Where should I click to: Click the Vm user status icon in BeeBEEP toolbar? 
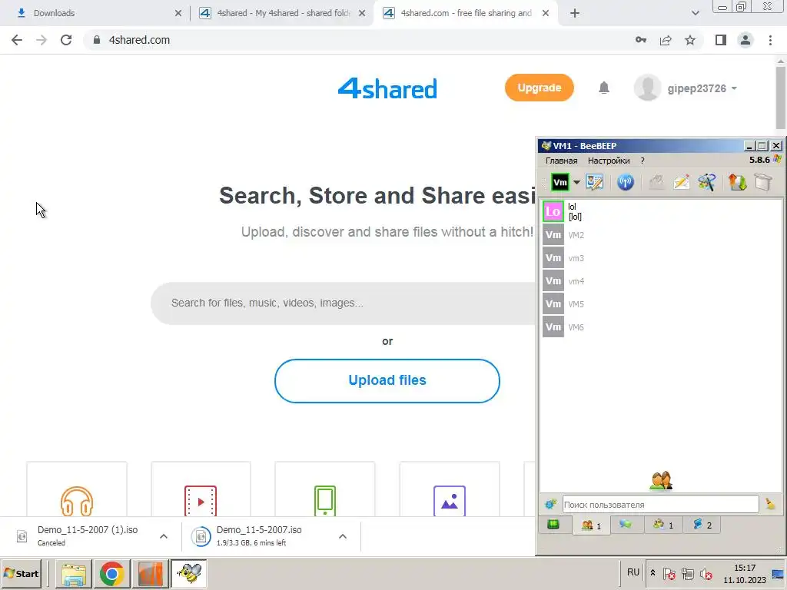(560, 182)
